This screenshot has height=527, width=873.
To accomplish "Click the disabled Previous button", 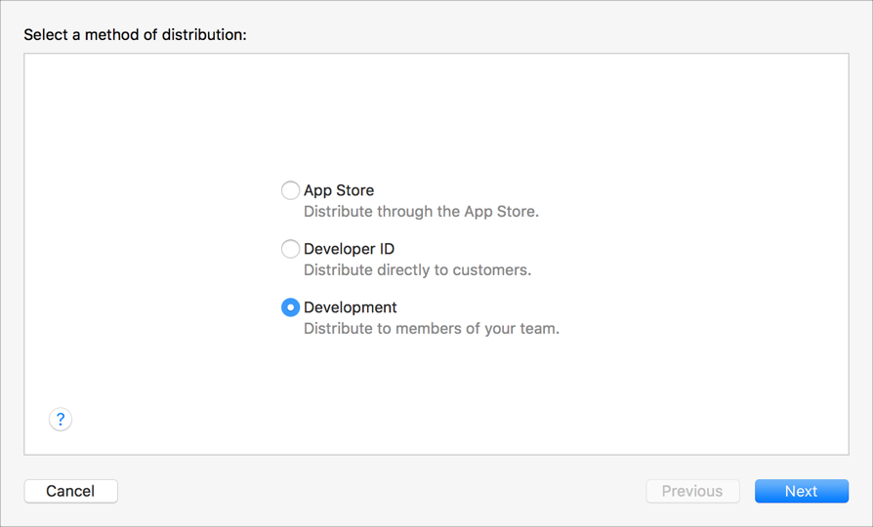I will 692,491.
